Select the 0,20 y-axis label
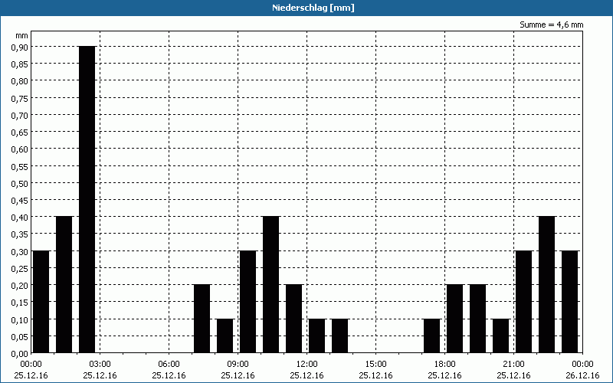Screen dimensions: 613x383 click(20, 286)
